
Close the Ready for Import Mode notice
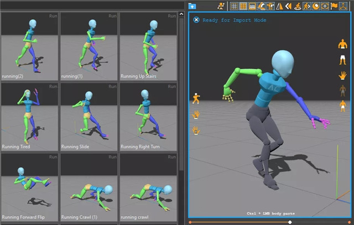(x=196, y=20)
